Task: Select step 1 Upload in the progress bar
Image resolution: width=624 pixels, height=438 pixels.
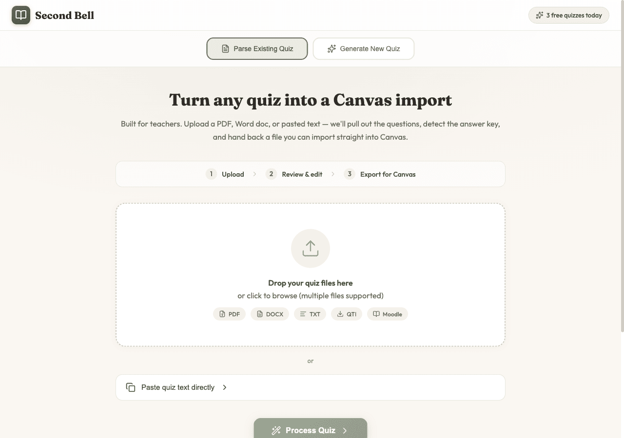Action: click(225, 174)
